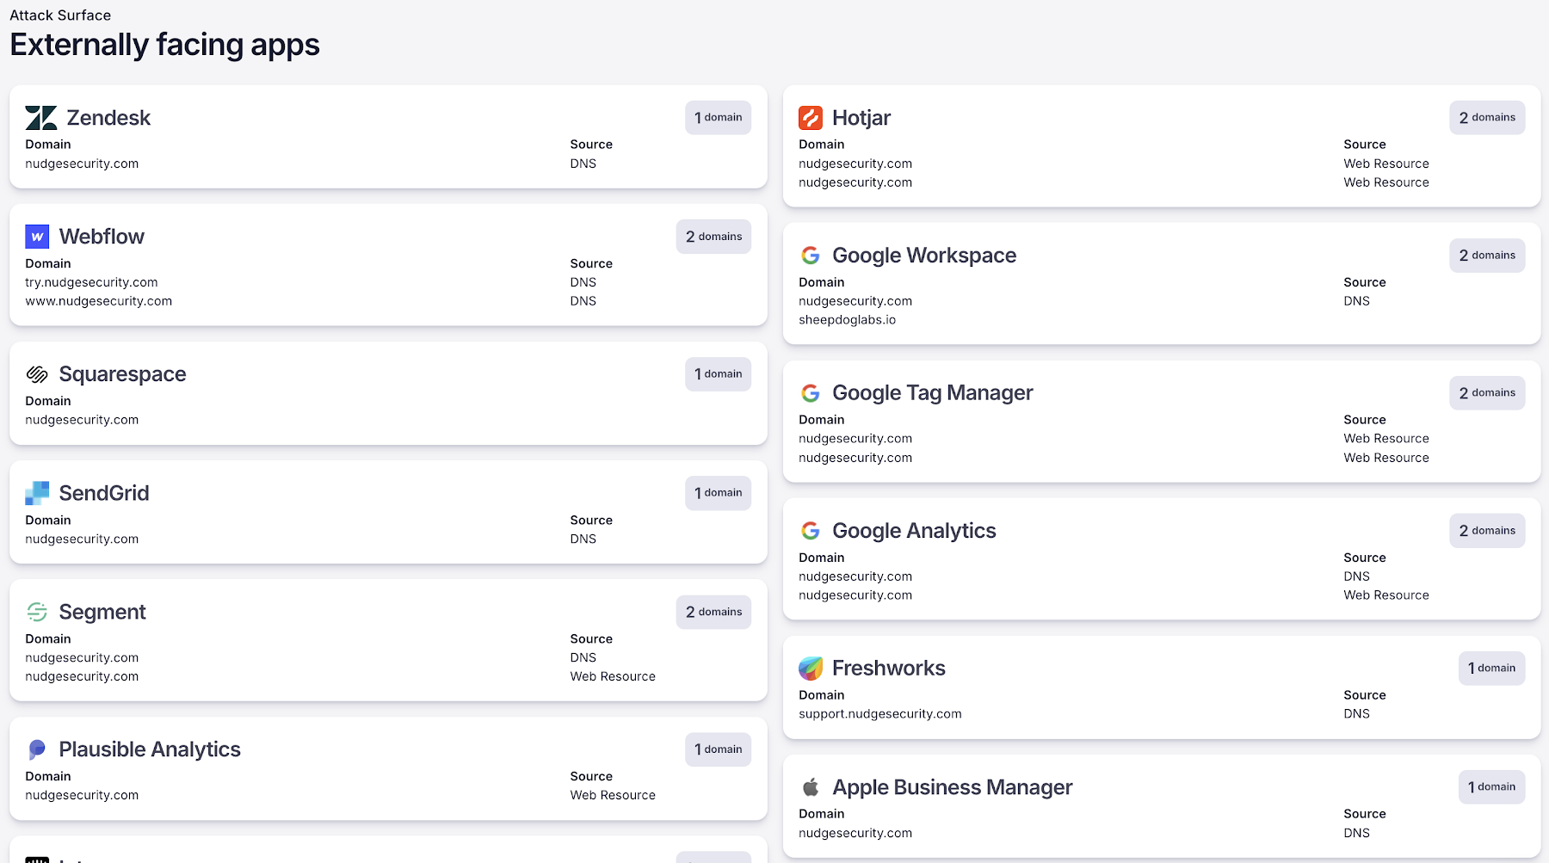Select the Google Workspace app title
Screen dimensions: 1549x863
click(924, 256)
